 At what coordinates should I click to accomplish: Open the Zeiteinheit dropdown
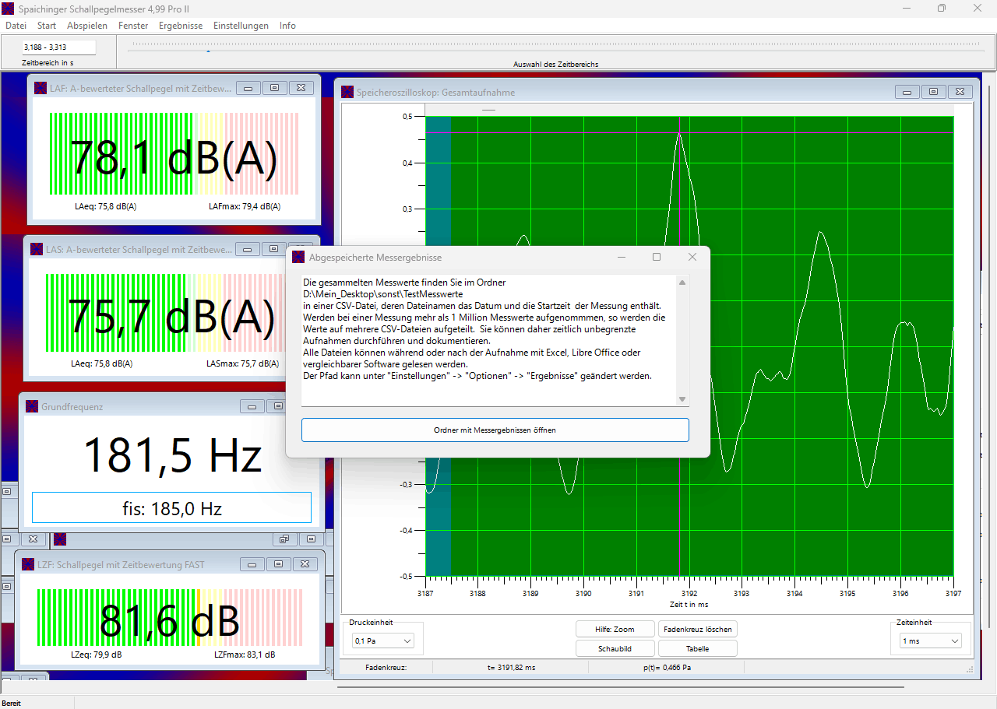(x=930, y=641)
